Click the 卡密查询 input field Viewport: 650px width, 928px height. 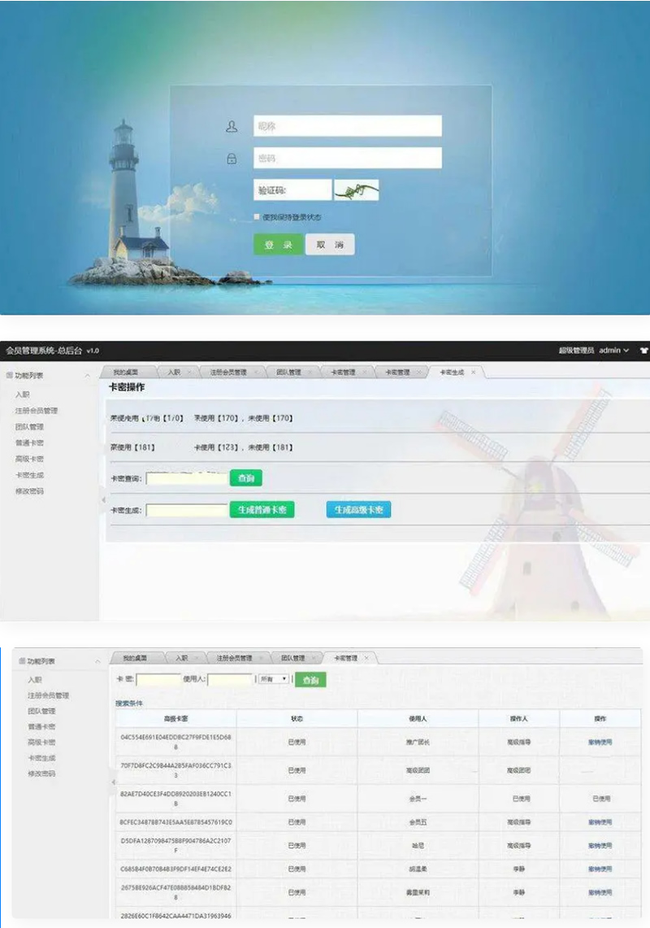187,479
